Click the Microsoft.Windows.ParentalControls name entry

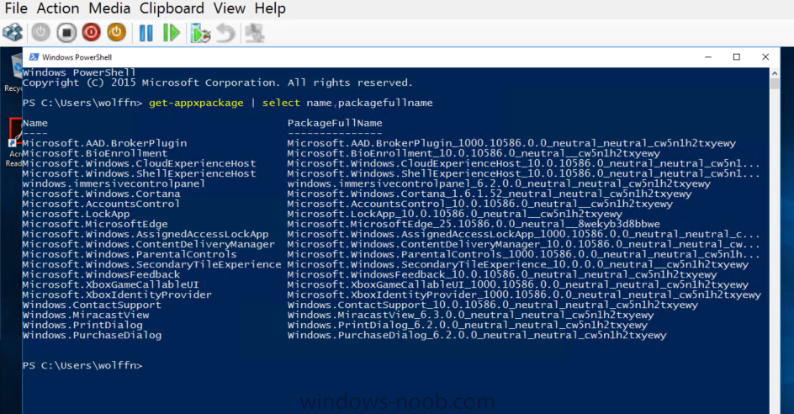click(130, 254)
